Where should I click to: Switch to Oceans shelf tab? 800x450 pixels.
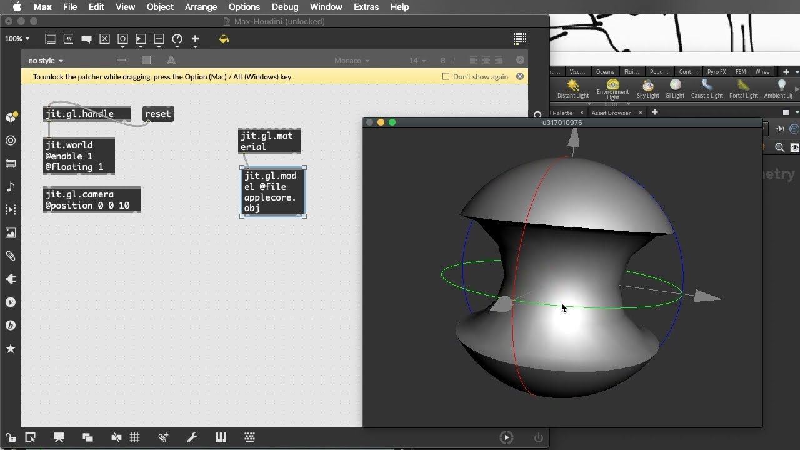pyautogui.click(x=605, y=72)
